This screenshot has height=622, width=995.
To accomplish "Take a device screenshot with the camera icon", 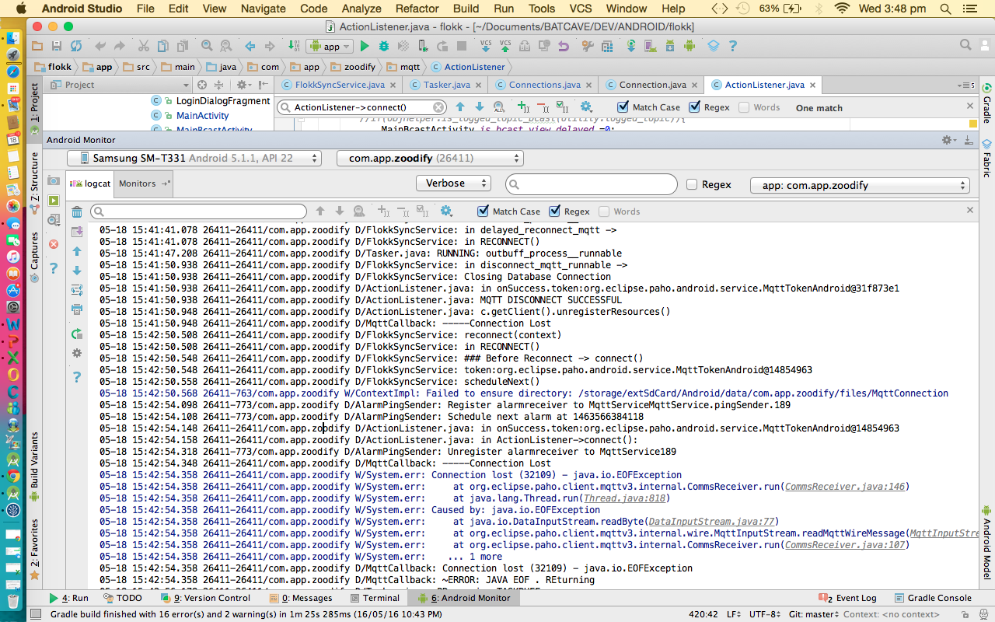I will tap(54, 180).
